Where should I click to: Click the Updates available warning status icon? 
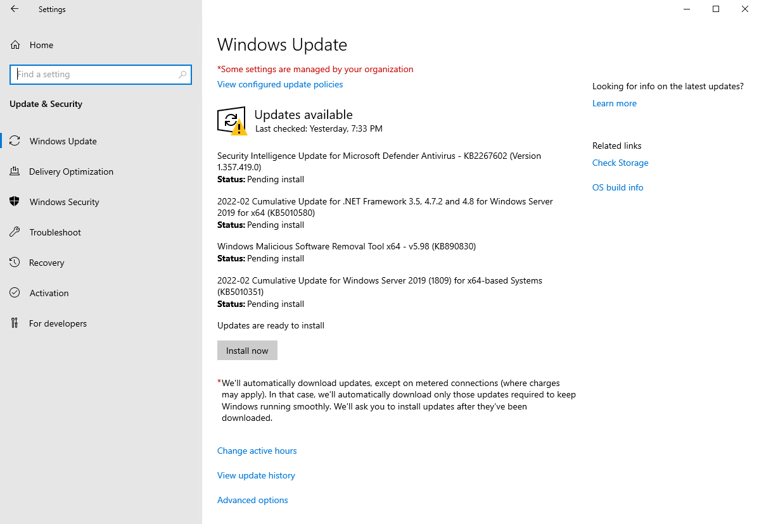tap(232, 121)
